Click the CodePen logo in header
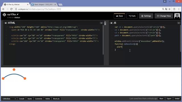The width and height of the screenshot is (182, 102). (4, 15)
